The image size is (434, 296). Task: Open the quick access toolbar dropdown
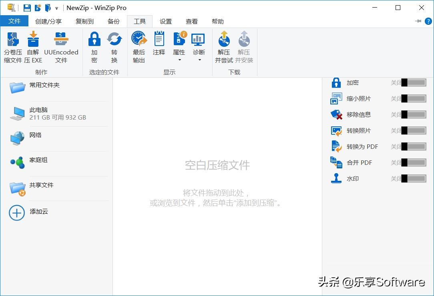(x=56, y=8)
